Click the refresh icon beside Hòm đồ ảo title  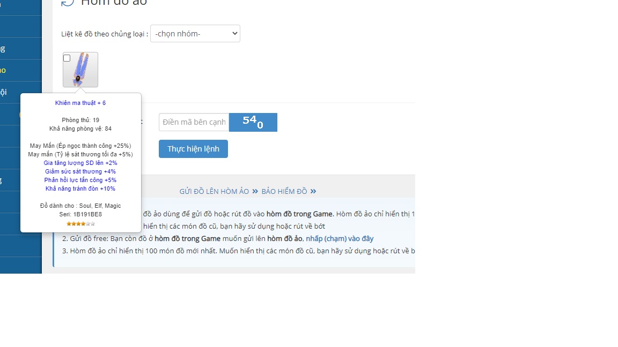[x=68, y=3]
